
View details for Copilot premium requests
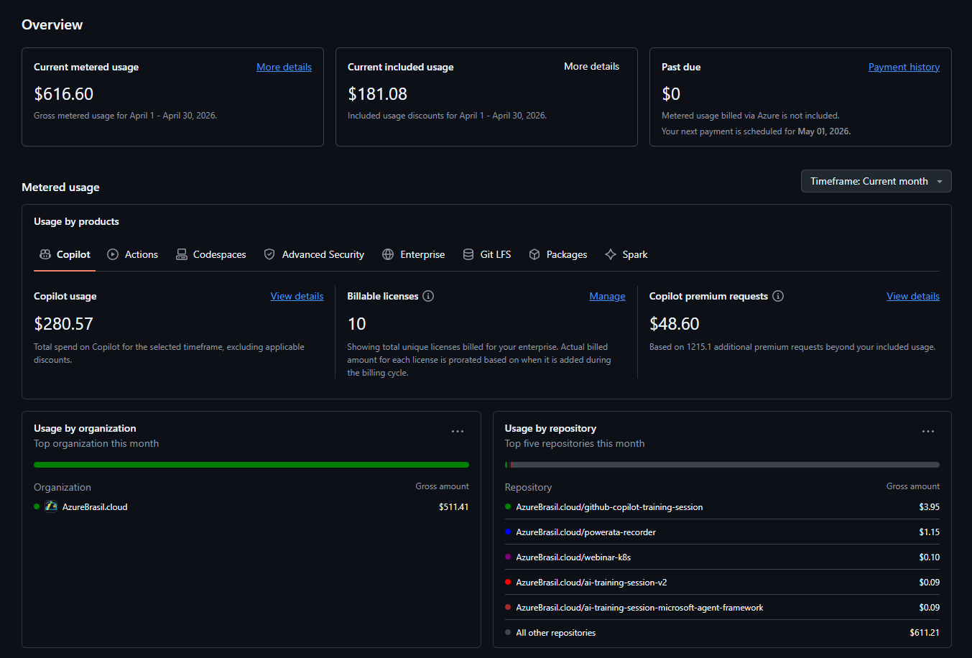(913, 296)
